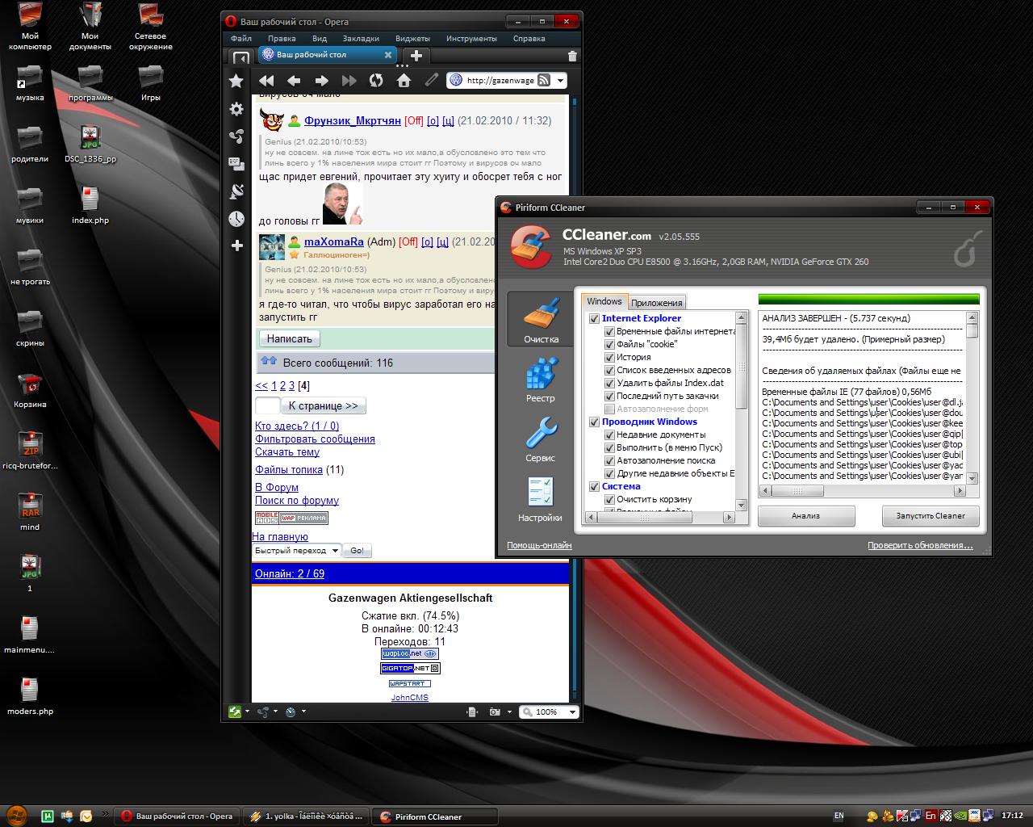Click Opera rewind navigation button
1033x827 pixels.
point(266,80)
